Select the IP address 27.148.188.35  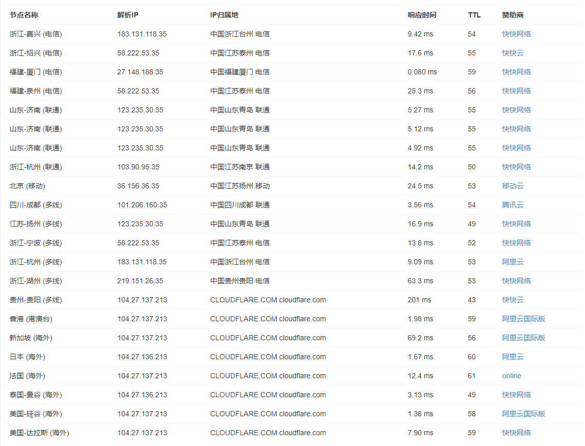pos(140,72)
